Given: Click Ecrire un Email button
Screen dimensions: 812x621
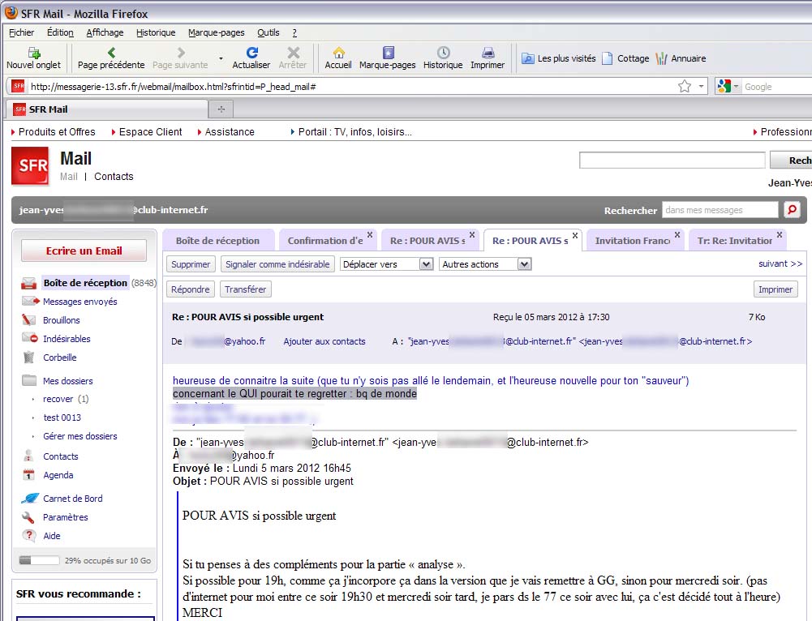Looking at the screenshot, I should pyautogui.click(x=84, y=251).
